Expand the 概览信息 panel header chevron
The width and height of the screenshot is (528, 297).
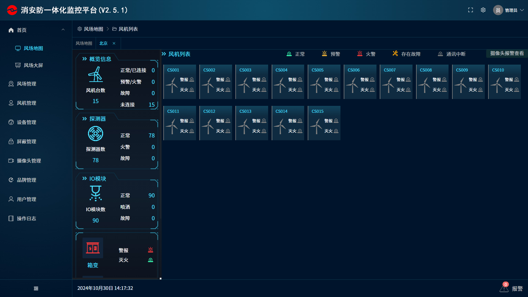pos(84,59)
